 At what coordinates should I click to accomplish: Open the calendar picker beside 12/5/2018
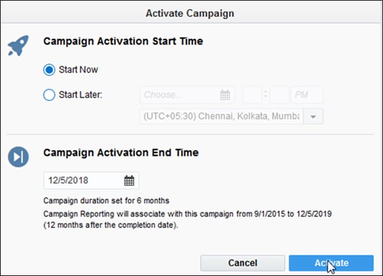tap(129, 180)
